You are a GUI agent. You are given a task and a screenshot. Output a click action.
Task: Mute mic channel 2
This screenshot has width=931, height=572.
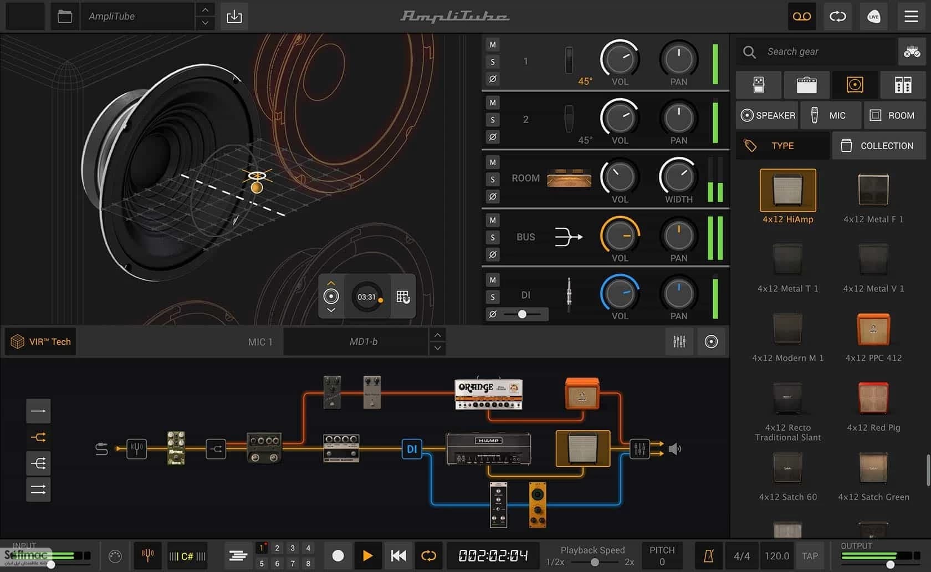tap(493, 103)
